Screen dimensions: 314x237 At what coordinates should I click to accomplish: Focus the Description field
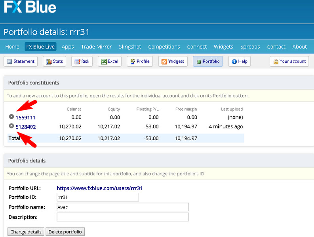coord(123,217)
